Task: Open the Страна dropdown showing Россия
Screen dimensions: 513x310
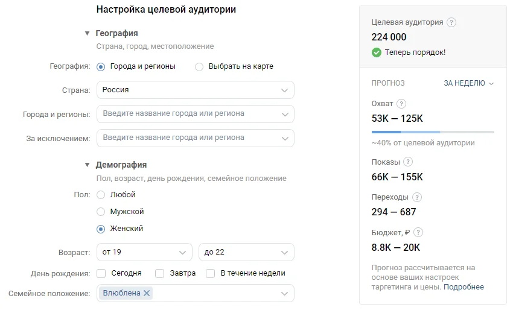Action: point(195,90)
